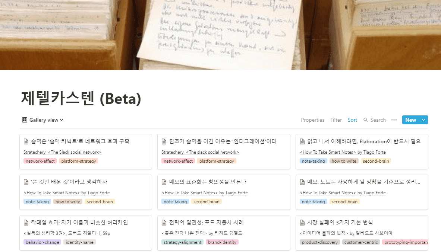The width and height of the screenshot is (441, 252).
Task: Click page icon of '칵테일 효과' card
Action: (26, 223)
